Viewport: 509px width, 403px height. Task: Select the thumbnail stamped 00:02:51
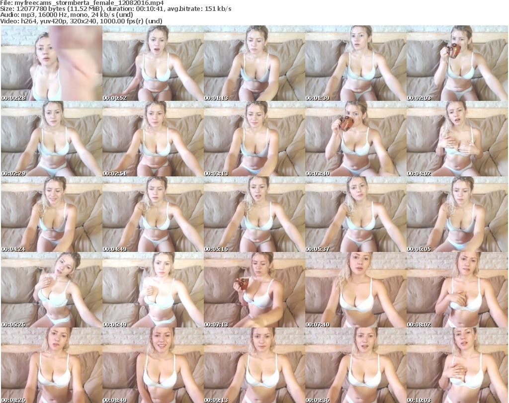click(153, 139)
